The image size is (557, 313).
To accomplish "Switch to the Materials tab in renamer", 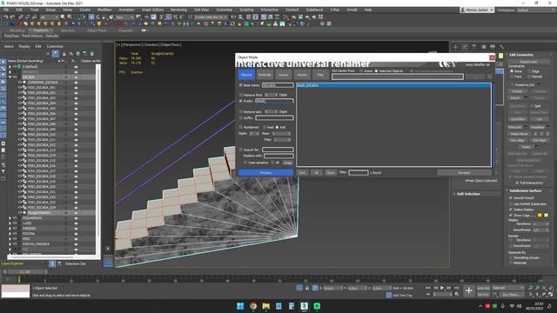I will point(265,75).
